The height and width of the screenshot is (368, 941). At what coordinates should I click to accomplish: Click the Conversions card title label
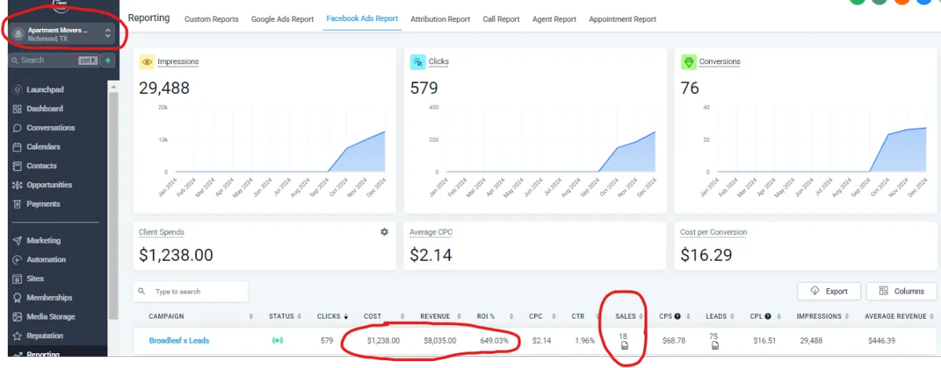tap(720, 62)
